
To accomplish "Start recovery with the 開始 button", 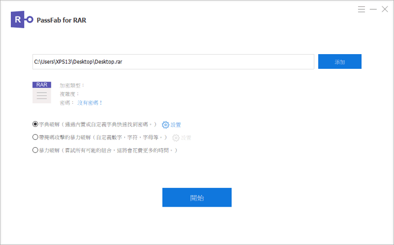I will click(197, 197).
